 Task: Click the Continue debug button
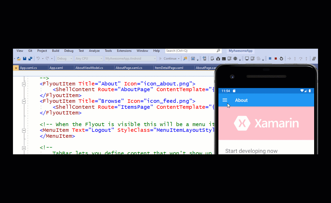[168, 59]
